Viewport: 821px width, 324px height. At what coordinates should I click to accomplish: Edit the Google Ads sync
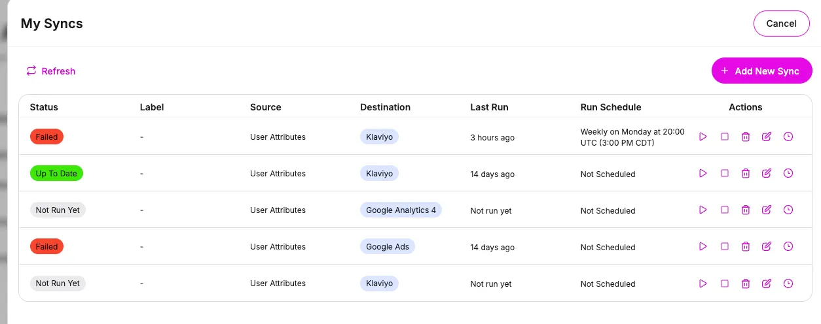point(767,246)
